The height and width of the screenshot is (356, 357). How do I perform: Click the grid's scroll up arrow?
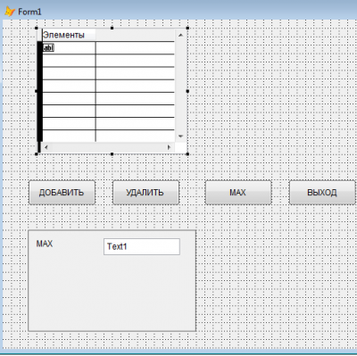(x=180, y=35)
